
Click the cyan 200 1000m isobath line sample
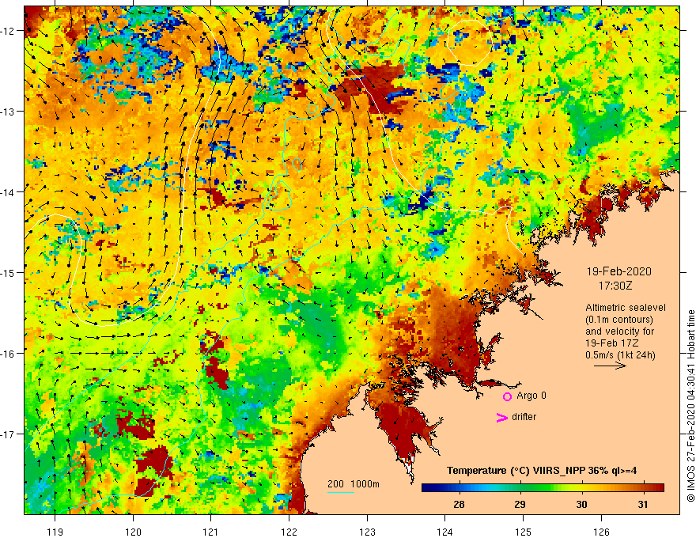[340, 492]
